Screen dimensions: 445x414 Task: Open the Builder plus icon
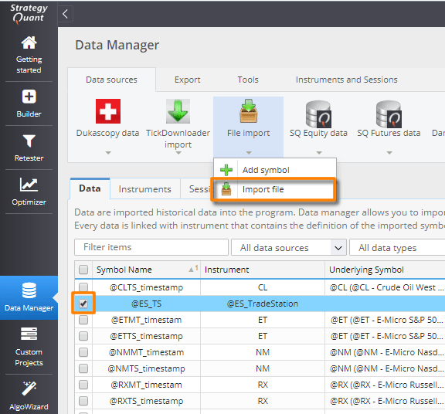[x=29, y=97]
